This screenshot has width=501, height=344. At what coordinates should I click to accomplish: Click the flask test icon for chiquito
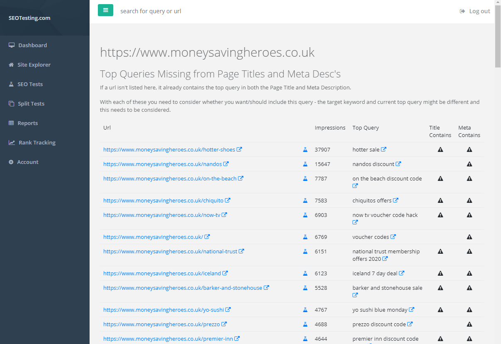(x=305, y=200)
